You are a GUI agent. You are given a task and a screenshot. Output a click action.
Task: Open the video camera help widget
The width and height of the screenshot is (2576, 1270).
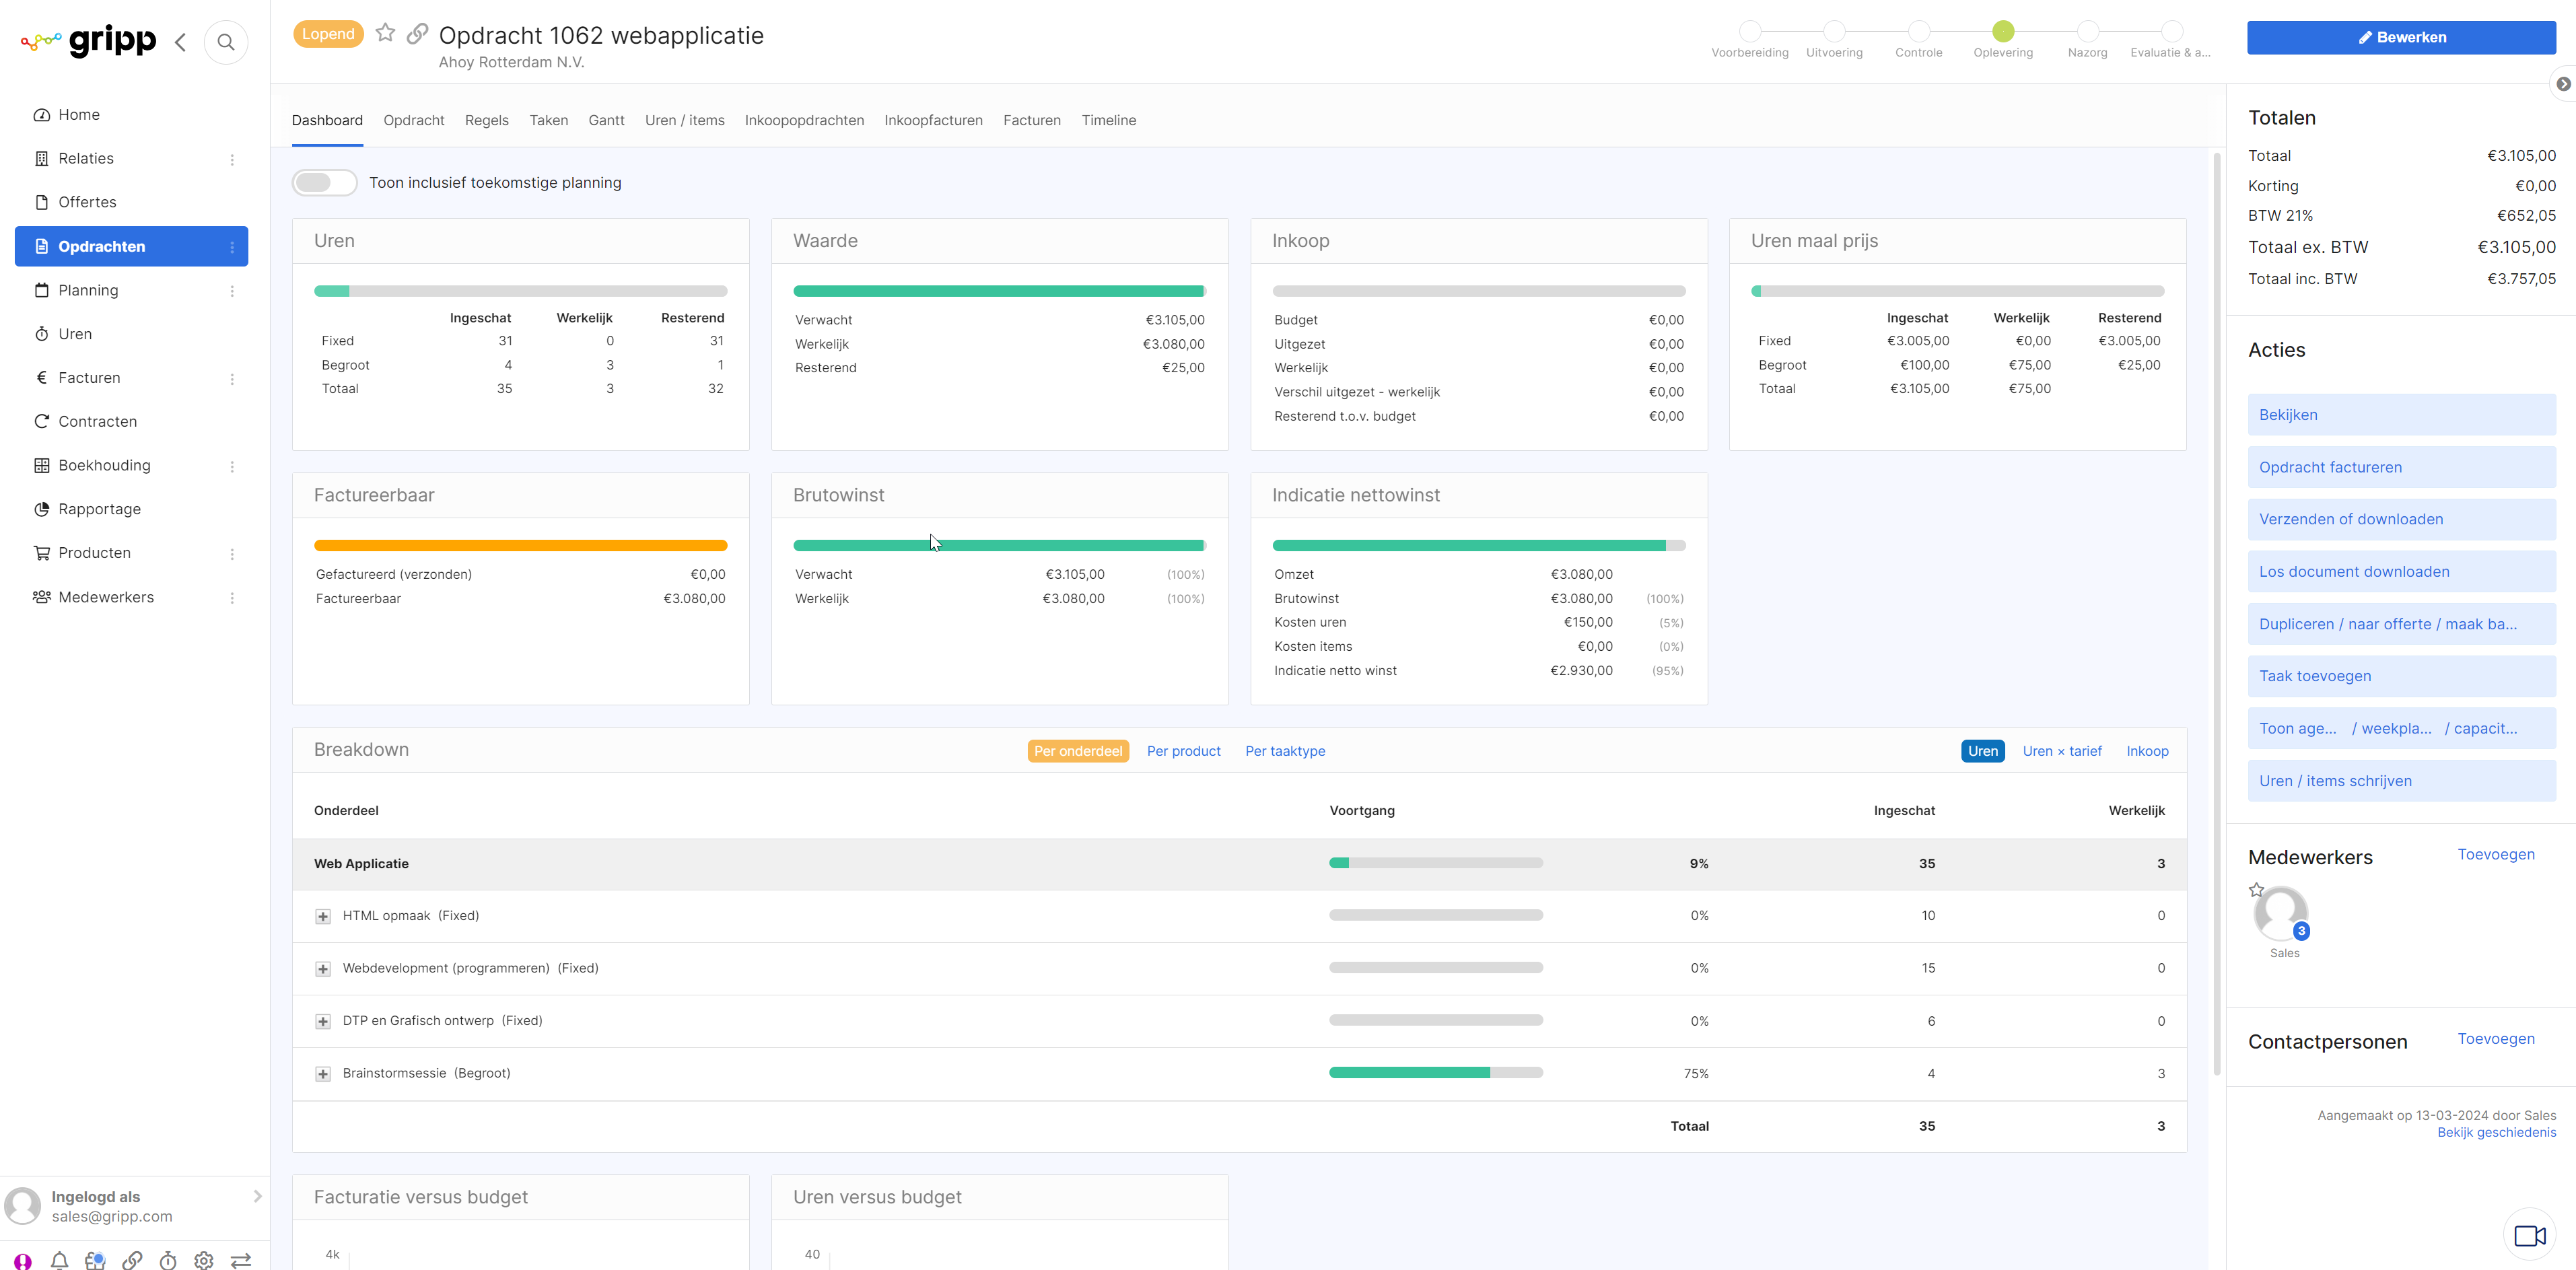[2530, 1235]
